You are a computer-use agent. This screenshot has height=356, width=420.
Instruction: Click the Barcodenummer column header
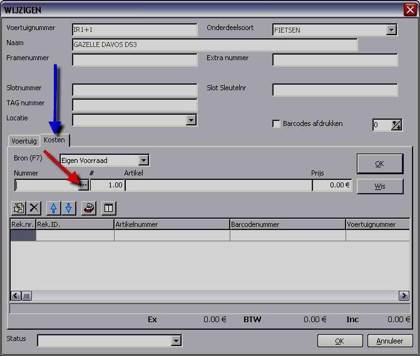[x=288, y=224]
